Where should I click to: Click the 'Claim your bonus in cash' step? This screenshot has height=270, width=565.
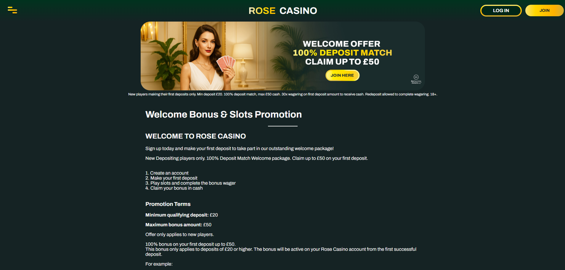174,188
